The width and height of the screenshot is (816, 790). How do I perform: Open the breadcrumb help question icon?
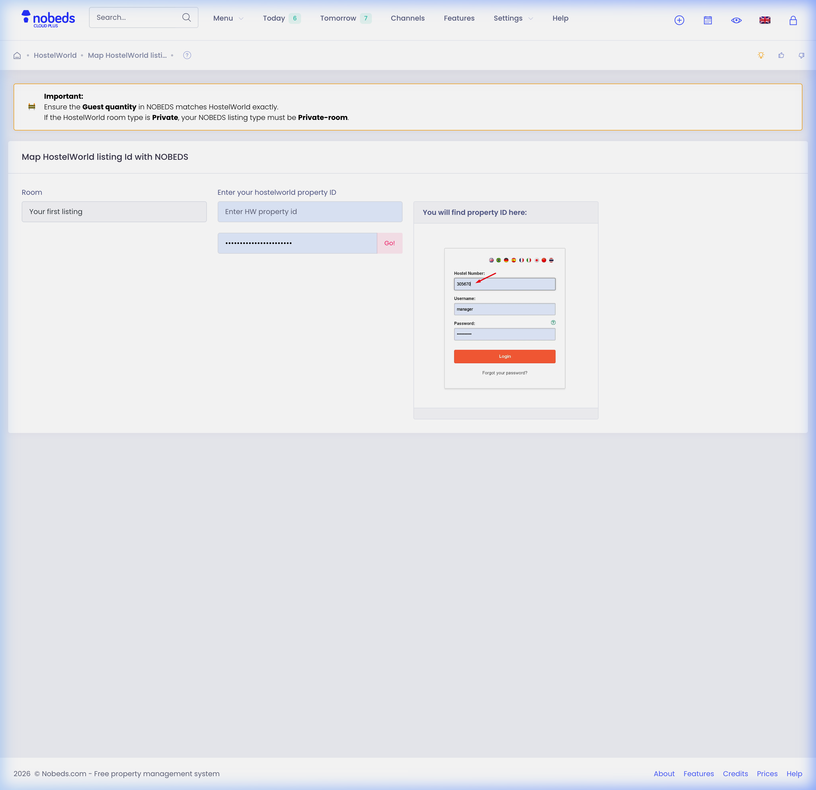(187, 55)
